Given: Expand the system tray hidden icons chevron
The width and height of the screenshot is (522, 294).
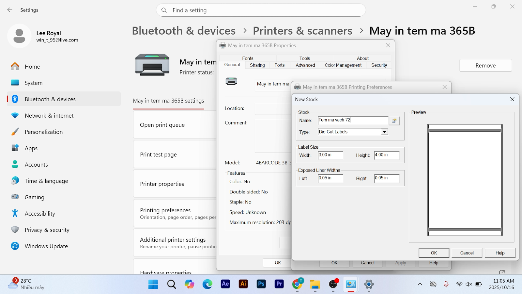Looking at the screenshot, I should (420, 284).
